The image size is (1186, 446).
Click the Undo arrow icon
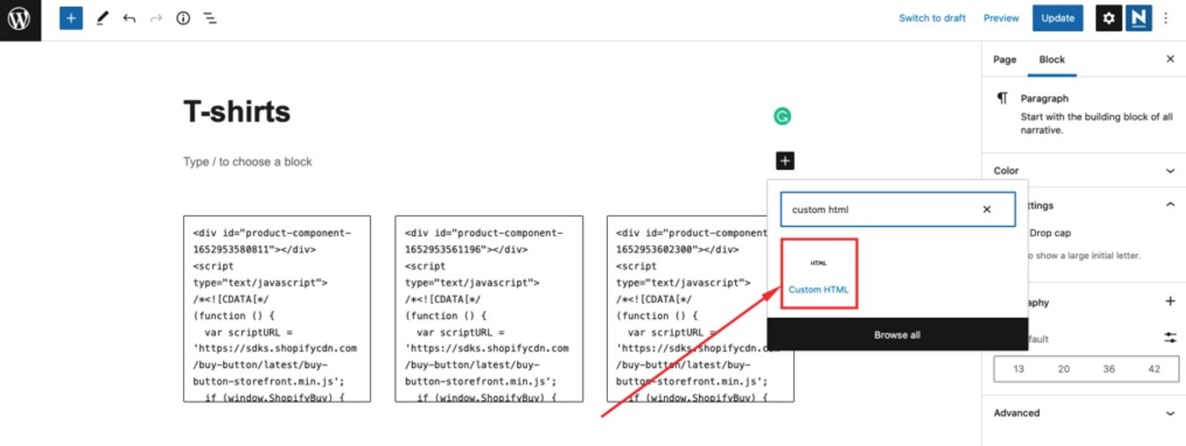tap(130, 18)
